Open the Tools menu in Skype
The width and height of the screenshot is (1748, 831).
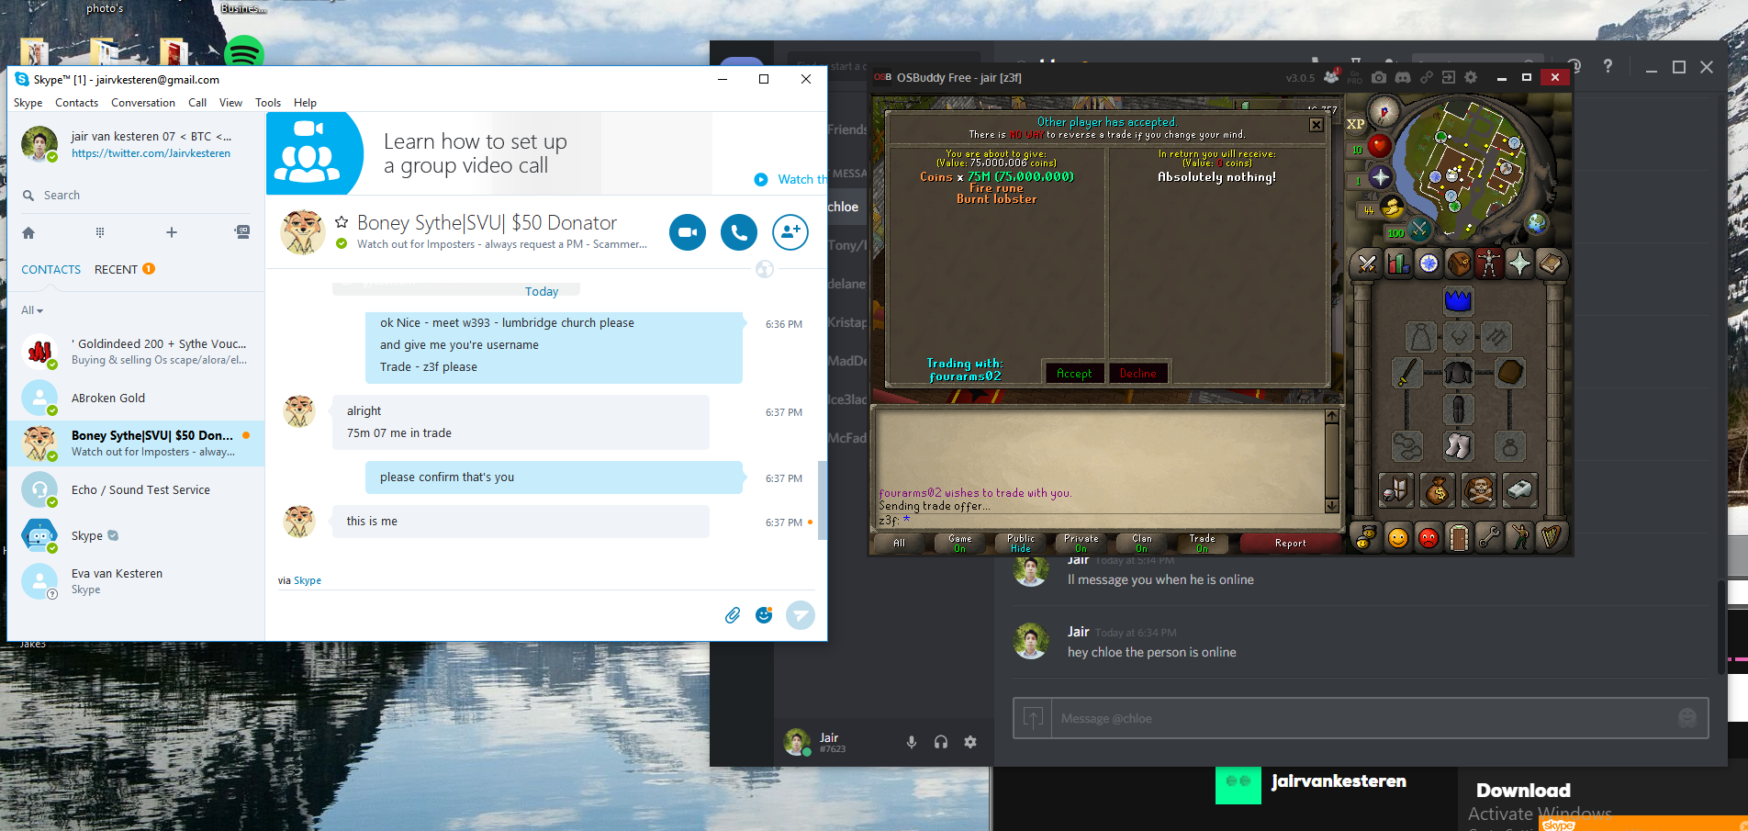[x=268, y=103]
